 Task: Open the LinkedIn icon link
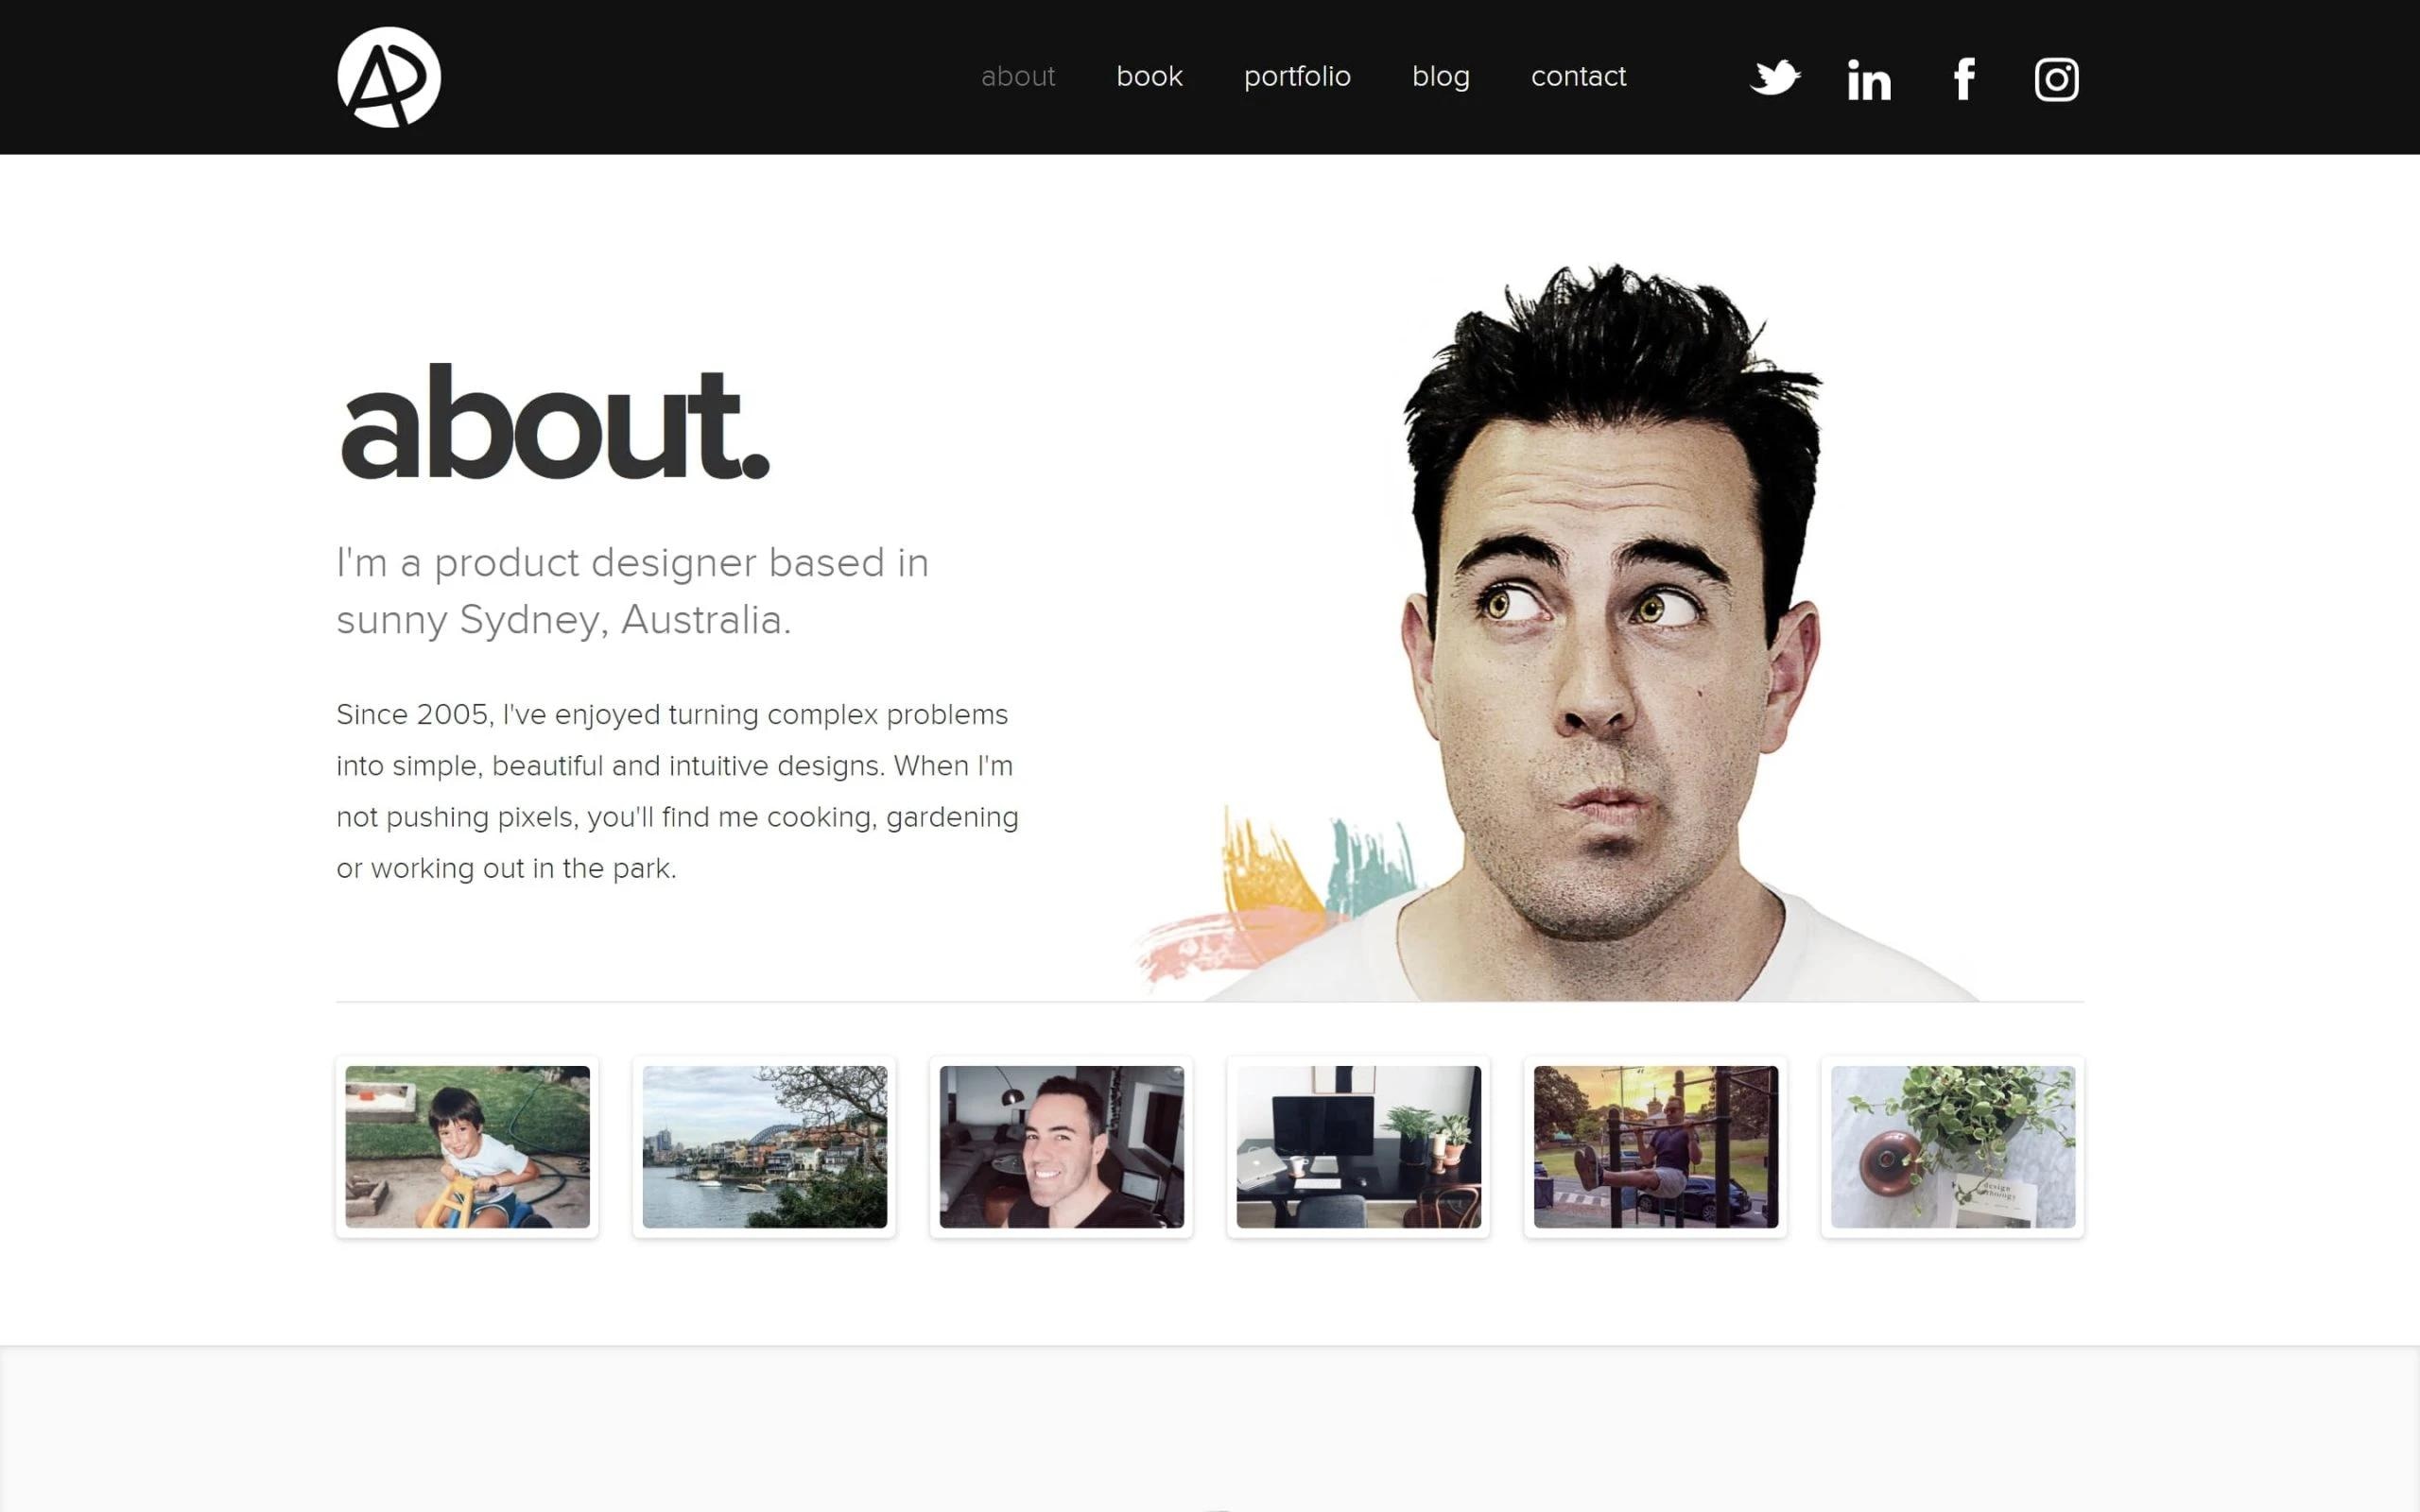(1868, 79)
